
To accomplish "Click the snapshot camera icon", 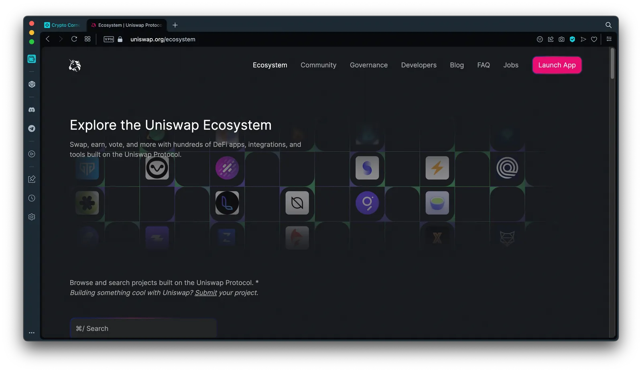I will [x=561, y=39].
